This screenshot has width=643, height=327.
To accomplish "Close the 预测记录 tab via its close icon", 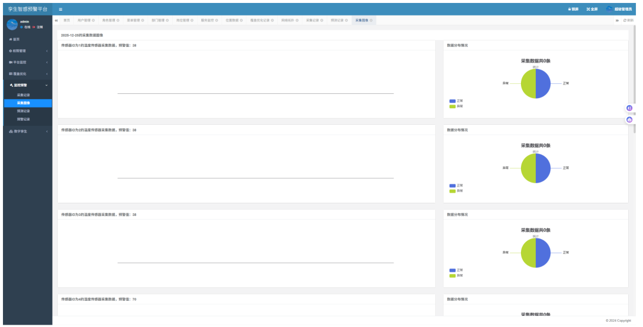I will click(347, 20).
